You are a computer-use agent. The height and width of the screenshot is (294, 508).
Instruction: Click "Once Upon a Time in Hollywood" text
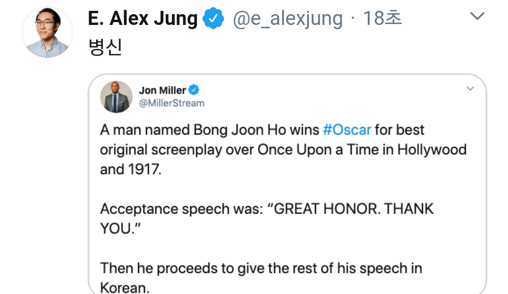(362, 149)
